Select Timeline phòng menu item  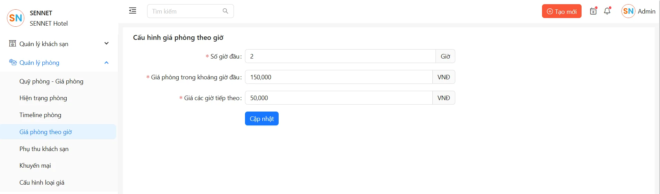(40, 115)
